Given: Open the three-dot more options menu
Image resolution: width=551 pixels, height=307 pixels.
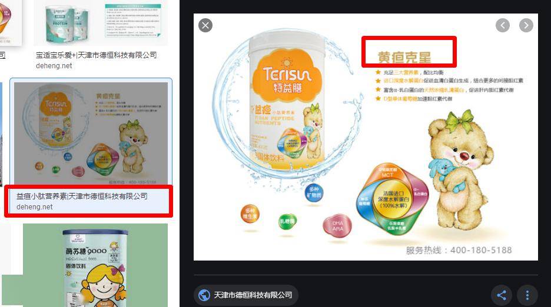Looking at the screenshot, I should click(x=527, y=295).
